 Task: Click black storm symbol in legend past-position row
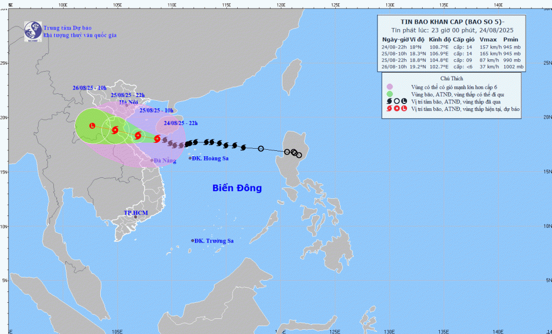(389, 101)
